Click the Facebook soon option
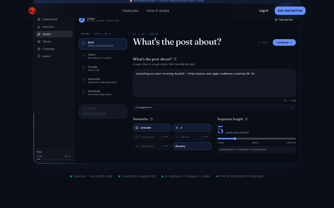Viewport: 334px width, 208px height. tap(152, 146)
